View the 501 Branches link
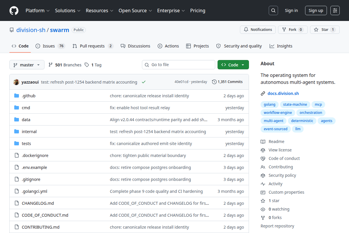The width and height of the screenshot is (349, 233). click(65, 65)
